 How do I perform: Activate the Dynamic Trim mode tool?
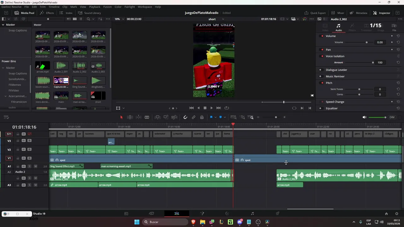(x=139, y=117)
